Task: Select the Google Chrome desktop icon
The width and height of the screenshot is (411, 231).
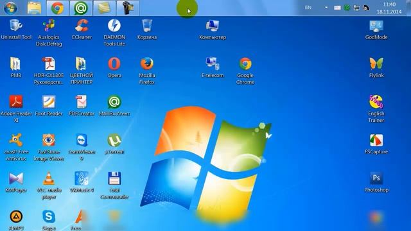Action: 245,71
